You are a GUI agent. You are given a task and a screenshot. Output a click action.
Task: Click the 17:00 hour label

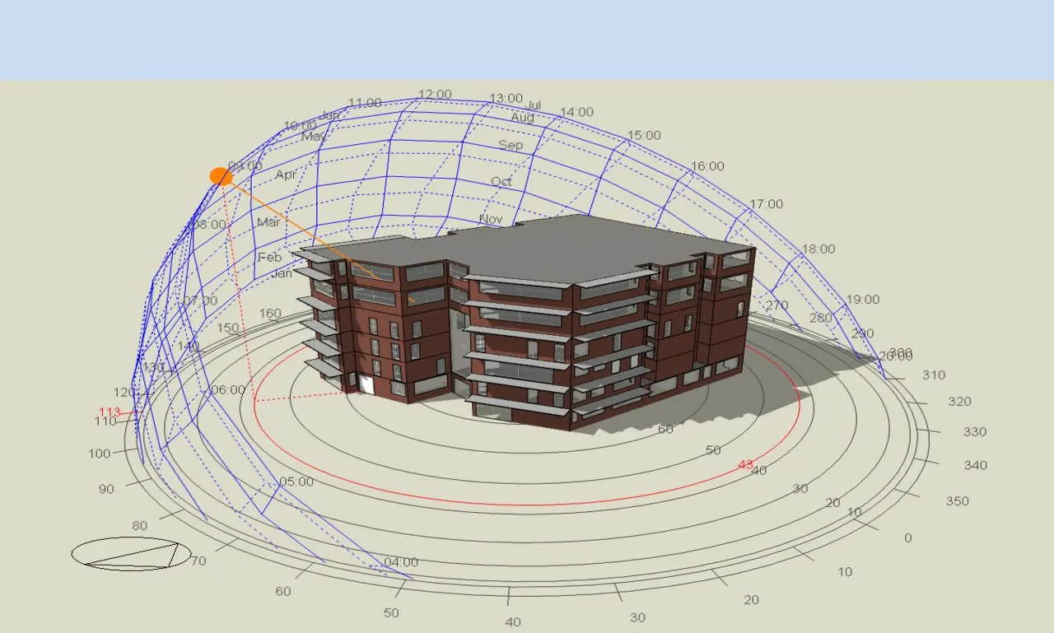coord(767,204)
